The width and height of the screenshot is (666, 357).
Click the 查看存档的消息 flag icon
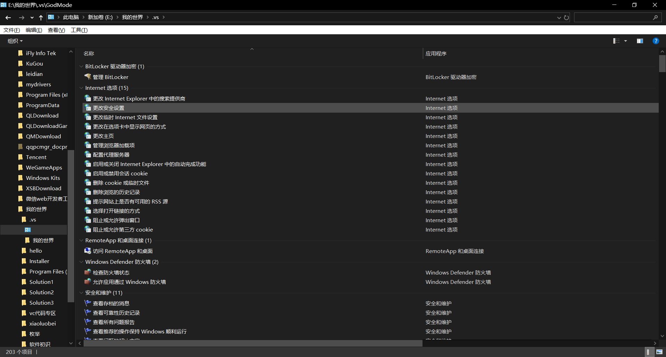click(88, 303)
